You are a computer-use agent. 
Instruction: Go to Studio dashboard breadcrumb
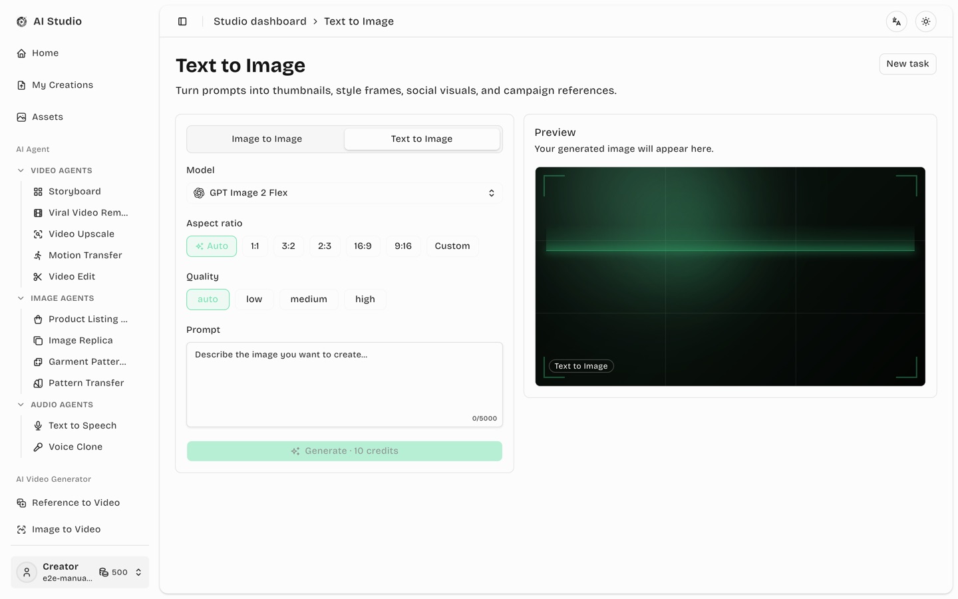(x=260, y=21)
